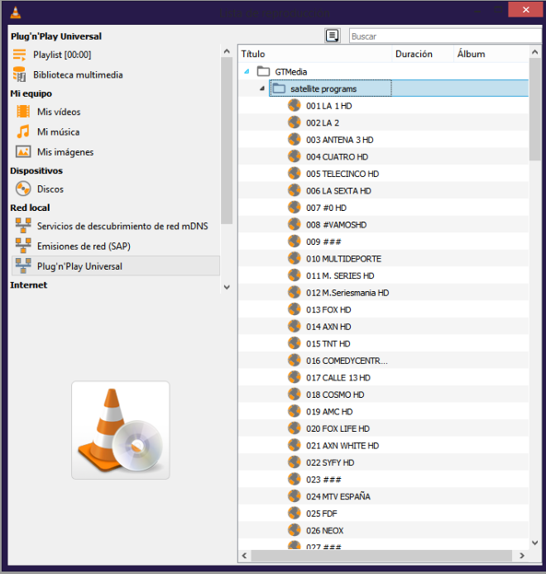Click the channel list vertical scrollbar thumb

[535, 109]
